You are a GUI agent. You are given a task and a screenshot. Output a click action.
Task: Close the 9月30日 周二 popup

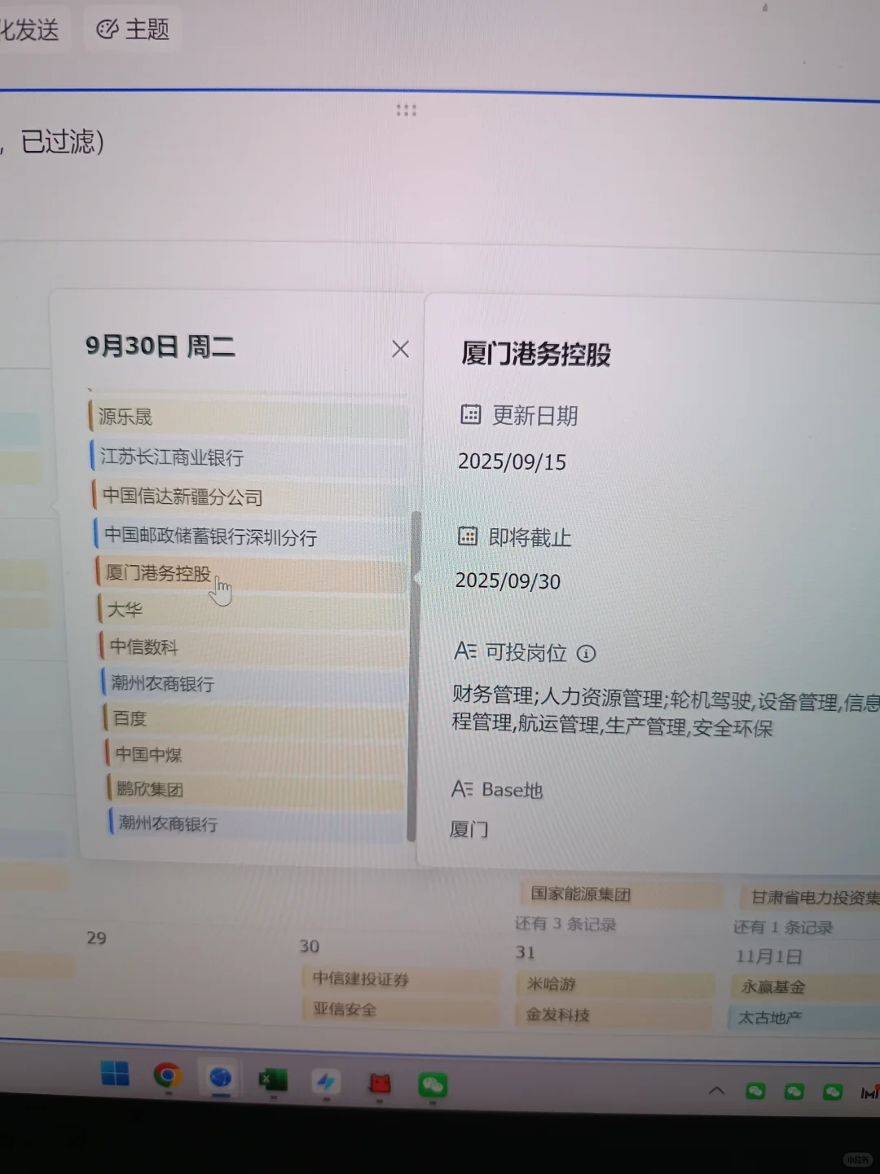click(x=400, y=349)
